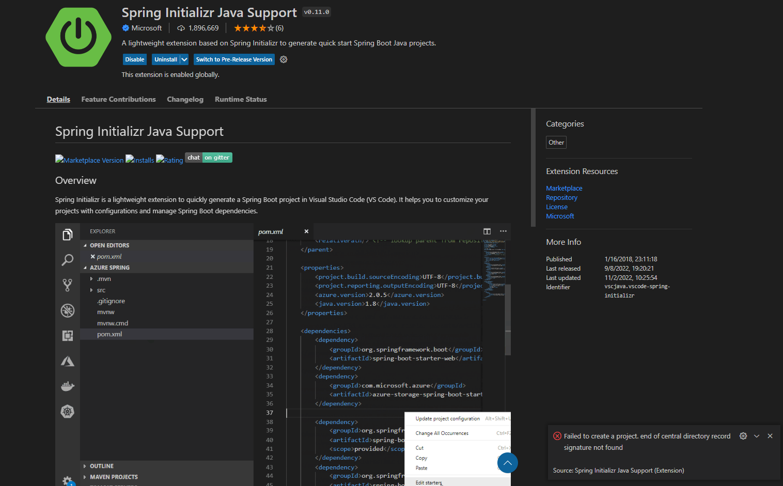The height and width of the screenshot is (486, 783).
Task: Open the editor ellipsis more-actions icon
Action: [x=503, y=231]
